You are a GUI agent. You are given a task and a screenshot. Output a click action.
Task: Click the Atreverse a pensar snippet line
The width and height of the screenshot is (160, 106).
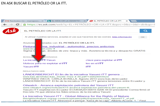pyautogui.click(x=84, y=101)
